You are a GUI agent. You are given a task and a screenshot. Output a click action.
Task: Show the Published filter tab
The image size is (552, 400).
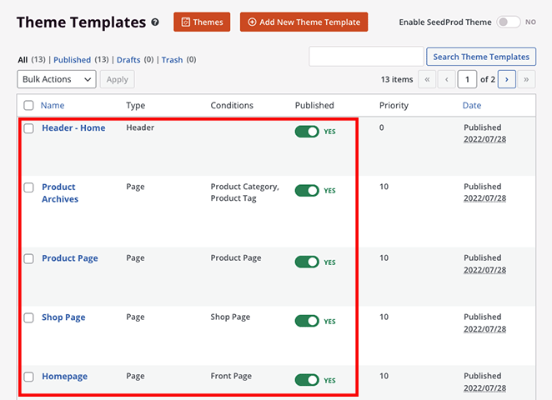(72, 60)
